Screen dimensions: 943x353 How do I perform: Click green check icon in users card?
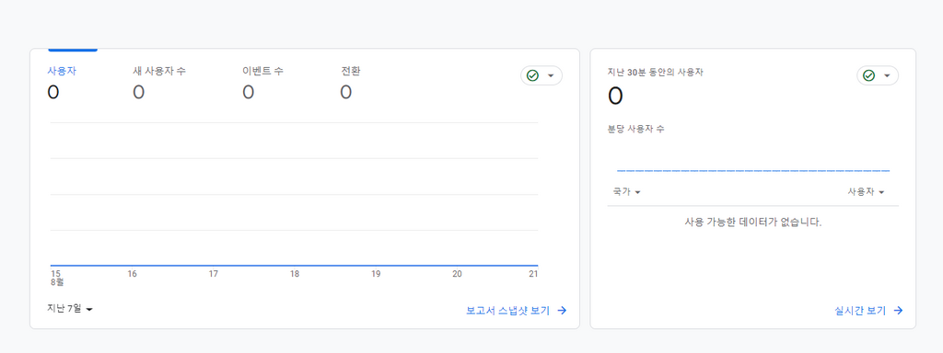point(532,75)
